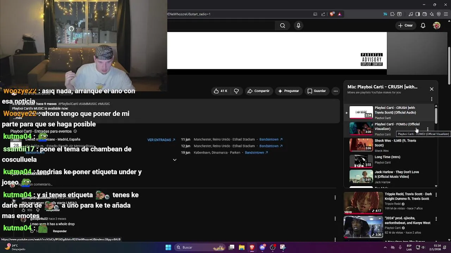
Task: Play Sheck Wes ILMB thumbnail
Action: point(361,145)
